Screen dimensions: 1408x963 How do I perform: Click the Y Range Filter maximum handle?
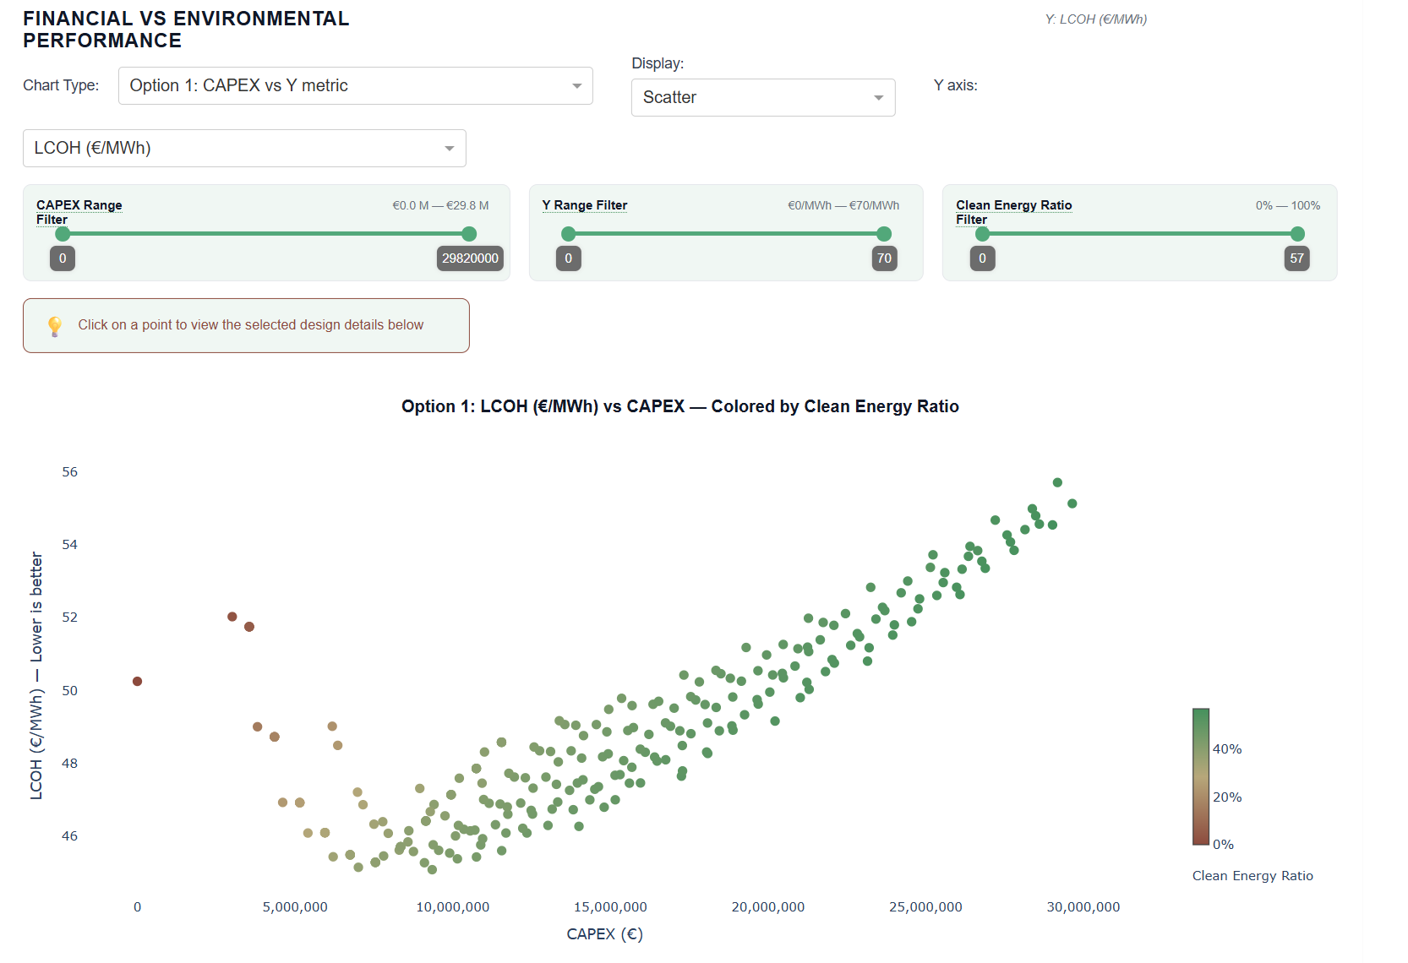884,234
